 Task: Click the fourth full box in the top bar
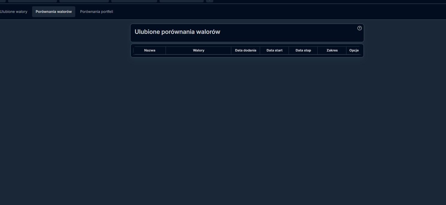click(x=181, y=1)
